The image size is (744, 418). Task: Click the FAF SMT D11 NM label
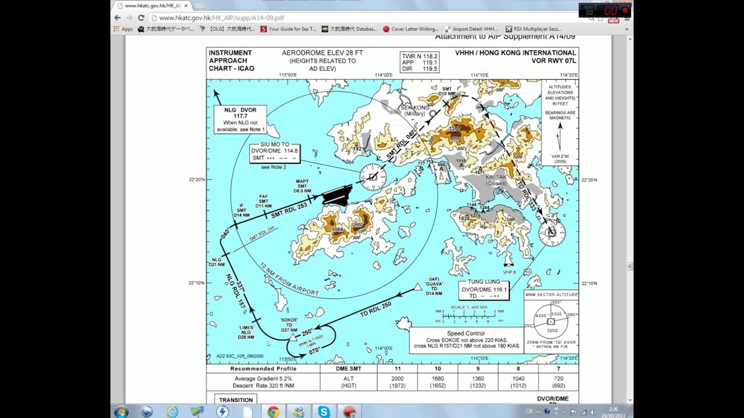point(263,201)
